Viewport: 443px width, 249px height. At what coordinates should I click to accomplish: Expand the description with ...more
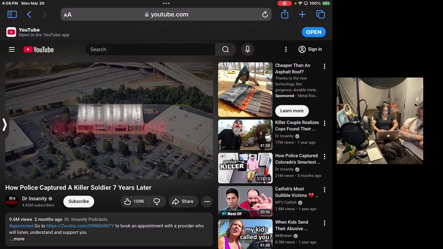(17, 239)
